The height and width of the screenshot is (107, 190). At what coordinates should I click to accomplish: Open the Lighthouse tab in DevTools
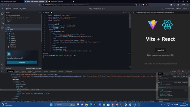pyautogui.click(x=69, y=71)
